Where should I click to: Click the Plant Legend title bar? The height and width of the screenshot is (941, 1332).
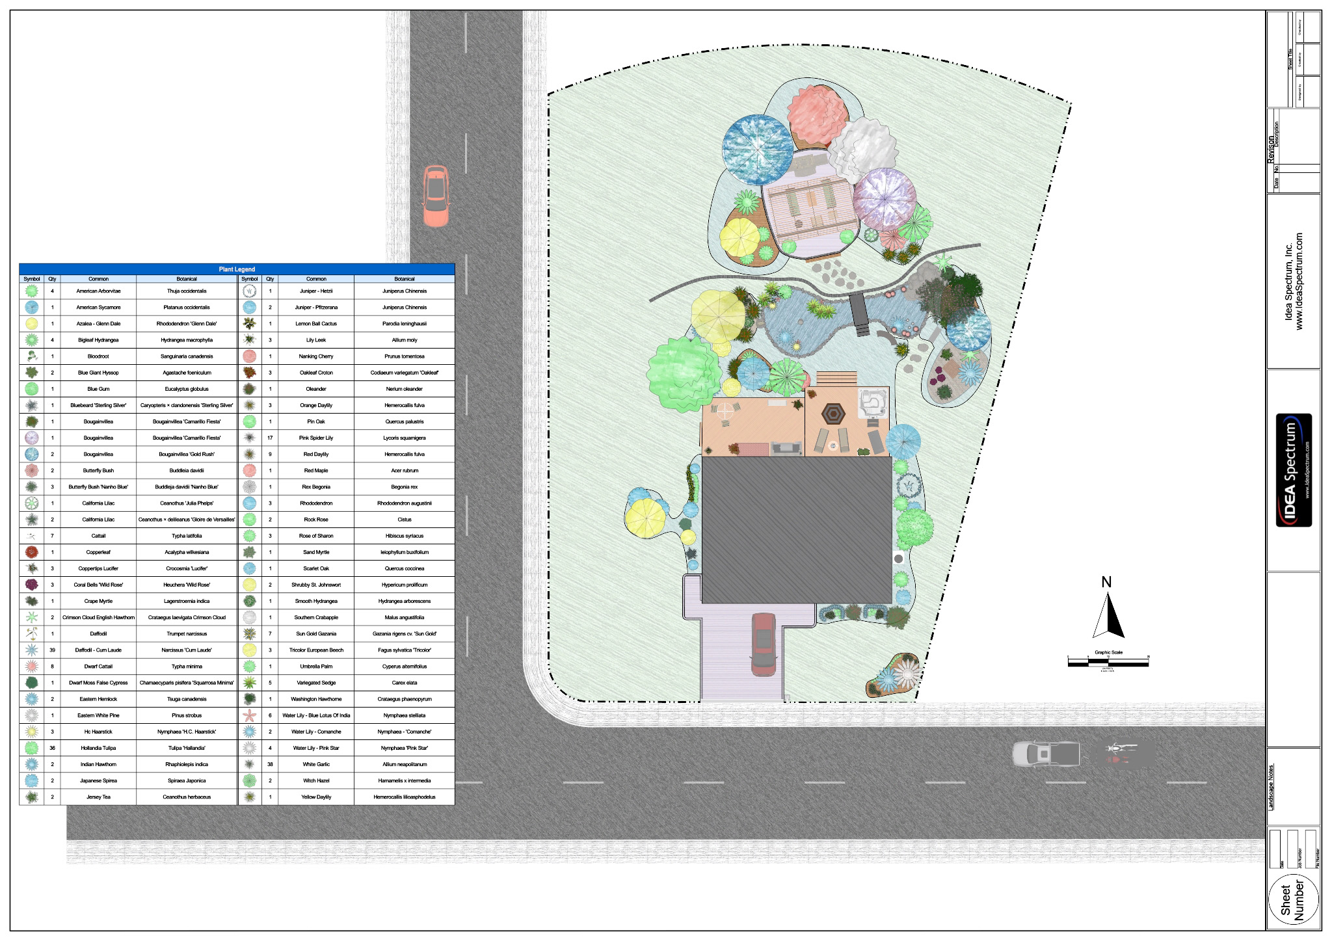point(236,269)
